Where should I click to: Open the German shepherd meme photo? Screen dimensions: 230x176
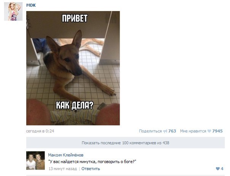tap(73, 68)
